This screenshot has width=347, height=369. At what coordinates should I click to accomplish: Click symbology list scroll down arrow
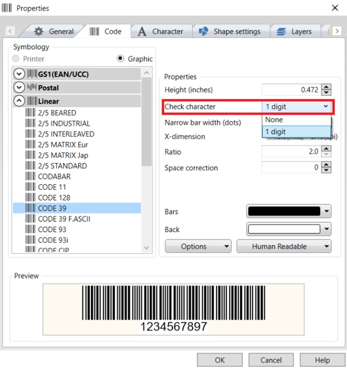[x=146, y=247]
